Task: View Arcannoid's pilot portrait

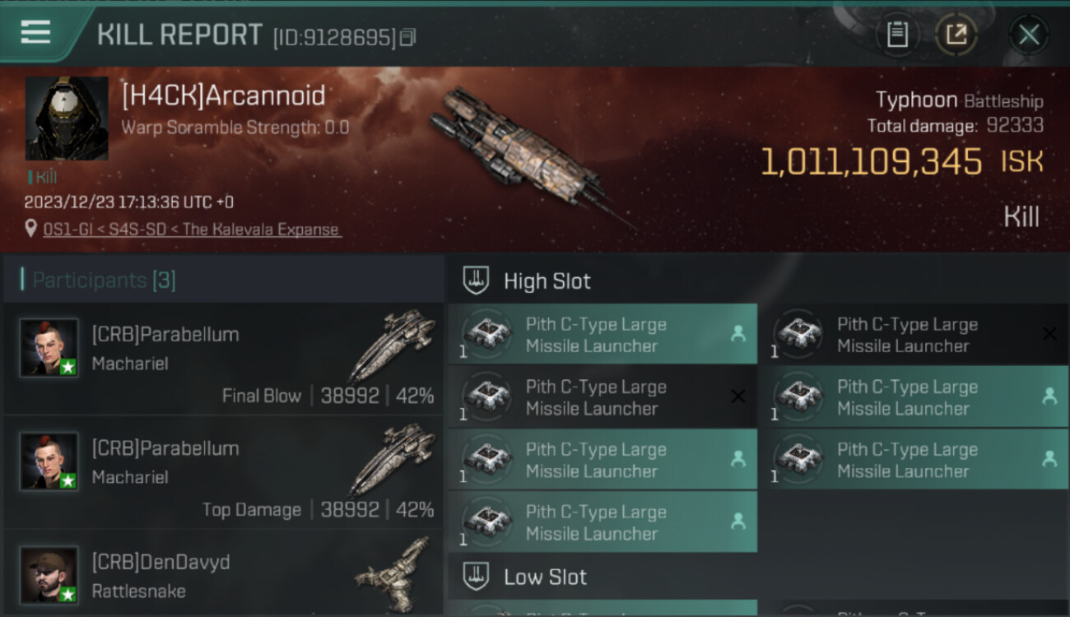Action: tap(67, 118)
